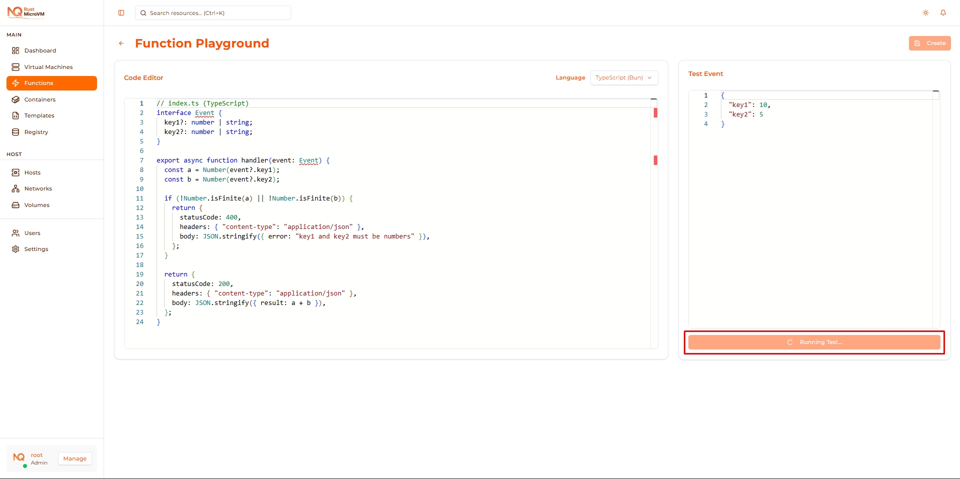The image size is (960, 479).
Task: Open the Settings gear item
Action: [x=36, y=249]
